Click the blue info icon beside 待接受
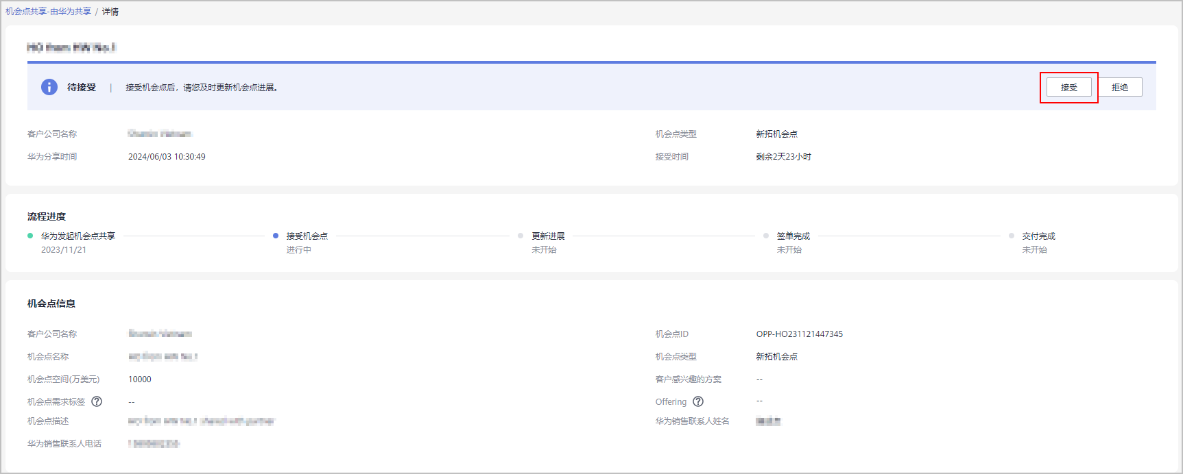This screenshot has height=474, width=1183. [49, 87]
